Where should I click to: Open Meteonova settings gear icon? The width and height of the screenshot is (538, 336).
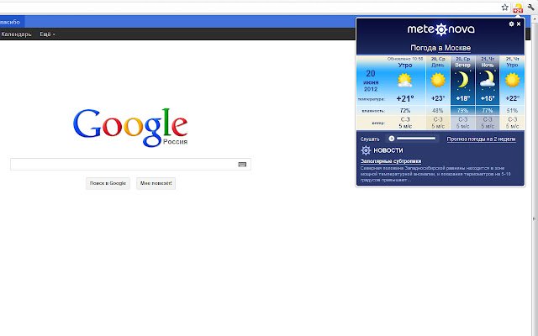[x=512, y=24]
